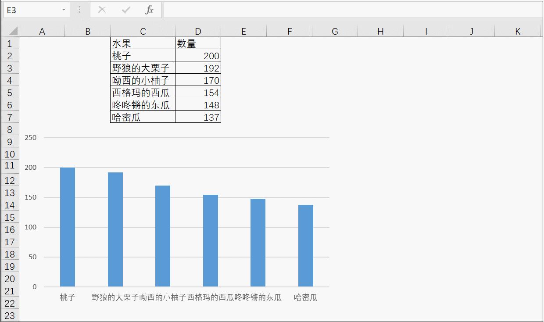Select the 哈密瓜 cell in the table
Viewport: 544px width, 322px height.
click(x=143, y=117)
